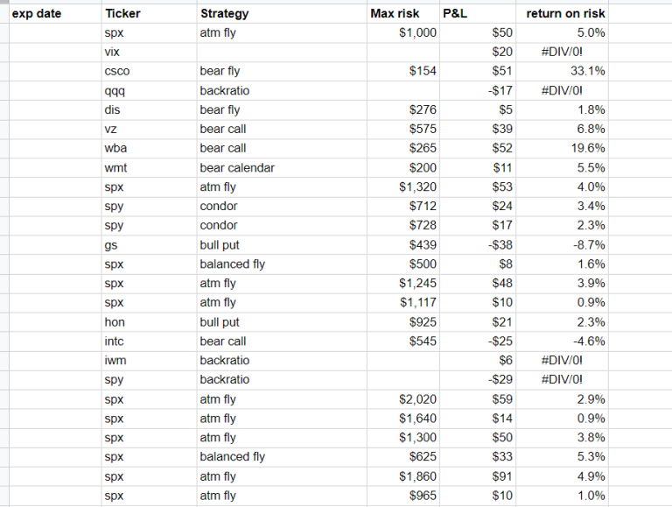Click the 'hon' ticker cell
Image resolution: width=672 pixels, height=507 pixels.
115,322
